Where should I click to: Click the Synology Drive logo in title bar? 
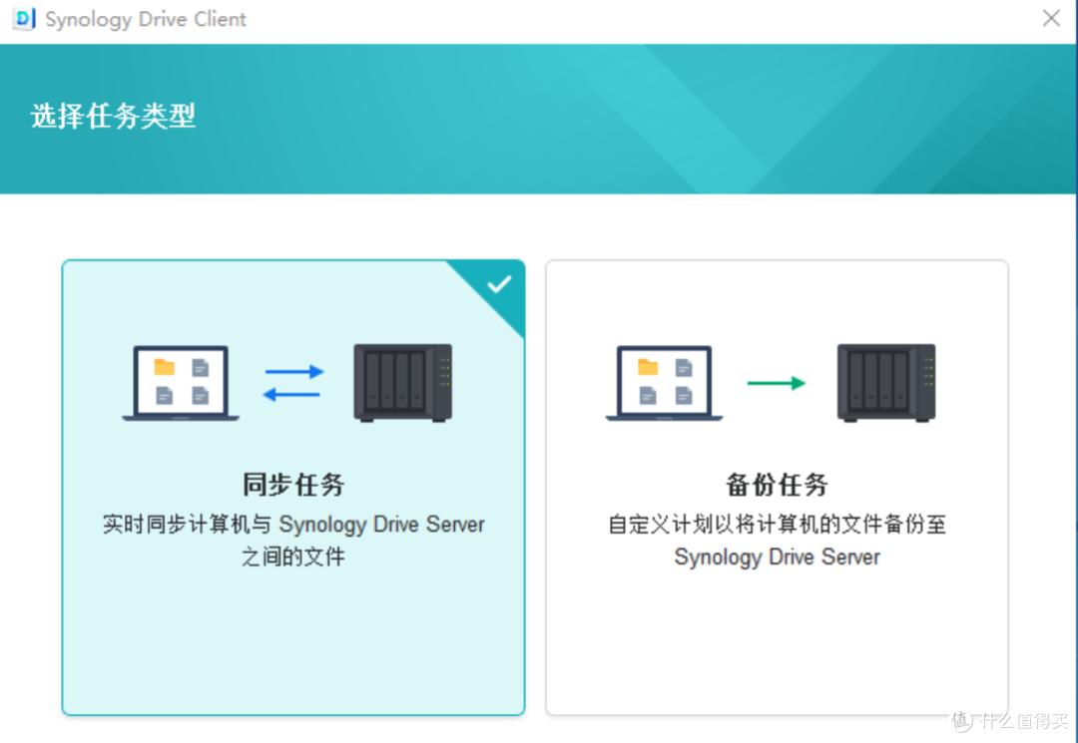click(24, 19)
